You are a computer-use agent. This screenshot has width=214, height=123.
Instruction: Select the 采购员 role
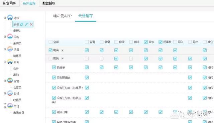coord(17,43)
